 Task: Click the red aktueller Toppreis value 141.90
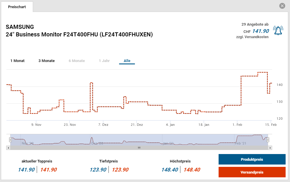click(49, 170)
